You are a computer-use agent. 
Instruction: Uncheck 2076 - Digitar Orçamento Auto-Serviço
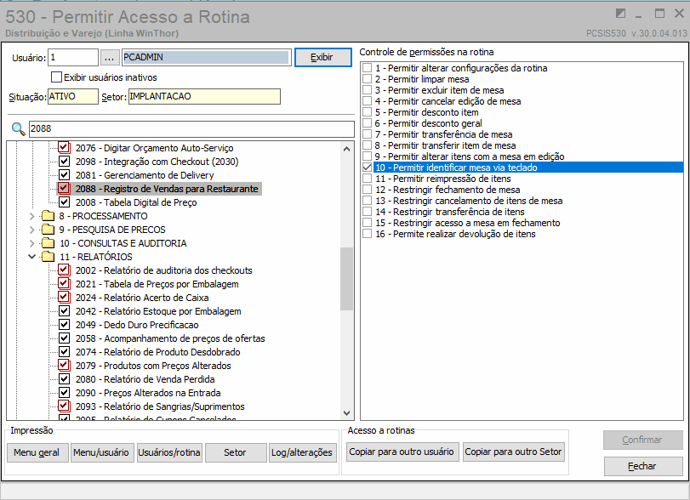pyautogui.click(x=64, y=148)
